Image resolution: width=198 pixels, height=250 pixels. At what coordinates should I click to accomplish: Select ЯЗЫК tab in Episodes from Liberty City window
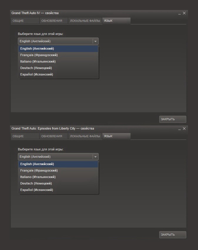[116, 136]
